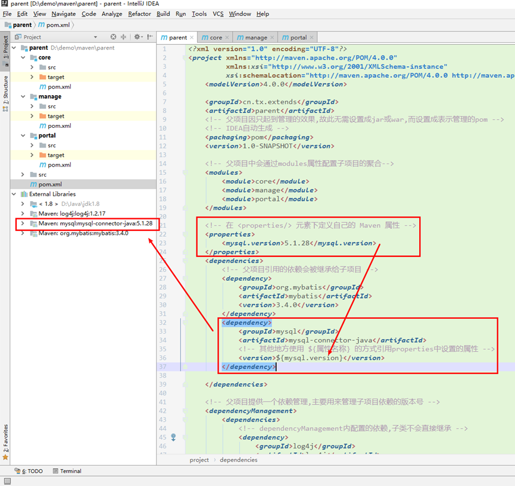Select the root pom.xml in project tree
The width and height of the screenshot is (515, 486).
50,184
